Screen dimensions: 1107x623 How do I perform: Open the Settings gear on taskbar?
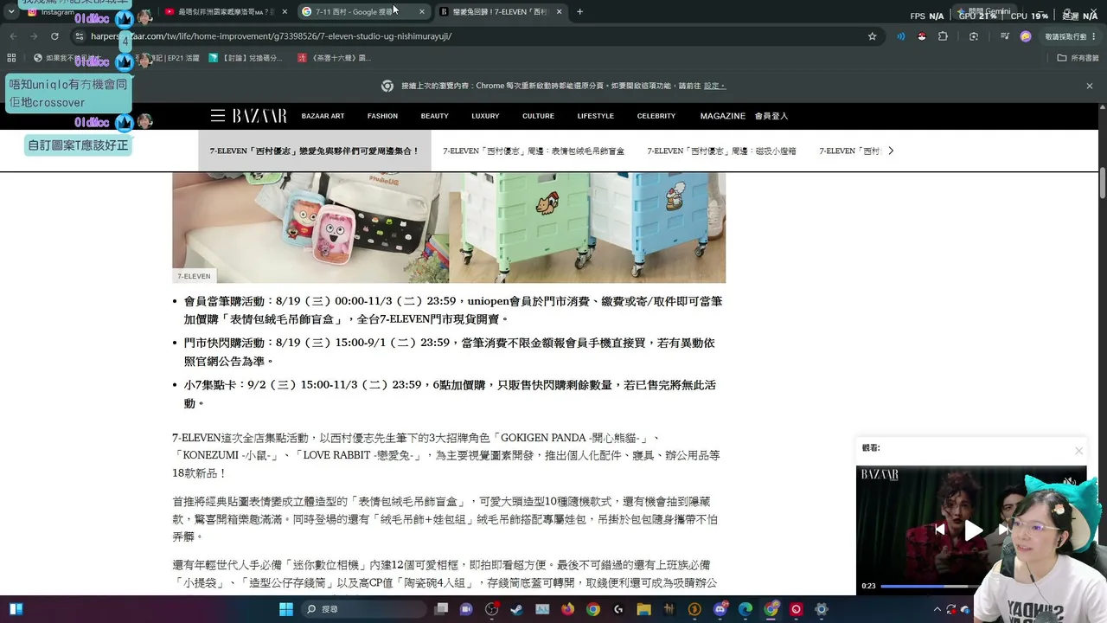pos(822,609)
